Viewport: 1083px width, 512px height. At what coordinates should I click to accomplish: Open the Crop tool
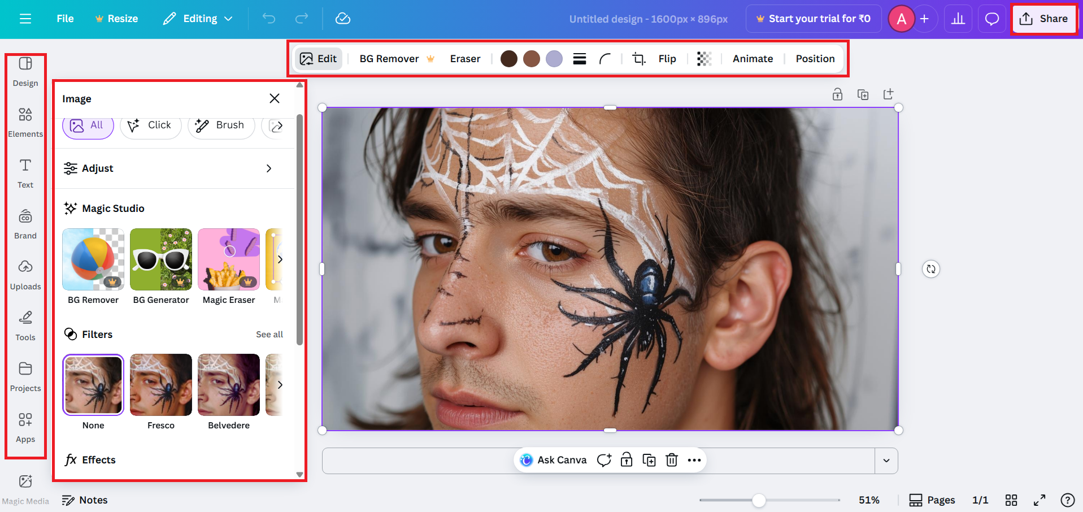click(638, 58)
